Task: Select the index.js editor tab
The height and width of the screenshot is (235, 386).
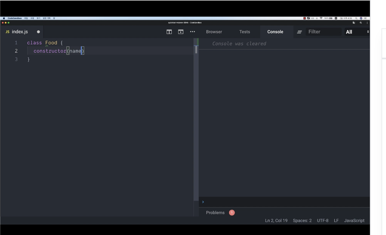Action: click(x=22, y=32)
